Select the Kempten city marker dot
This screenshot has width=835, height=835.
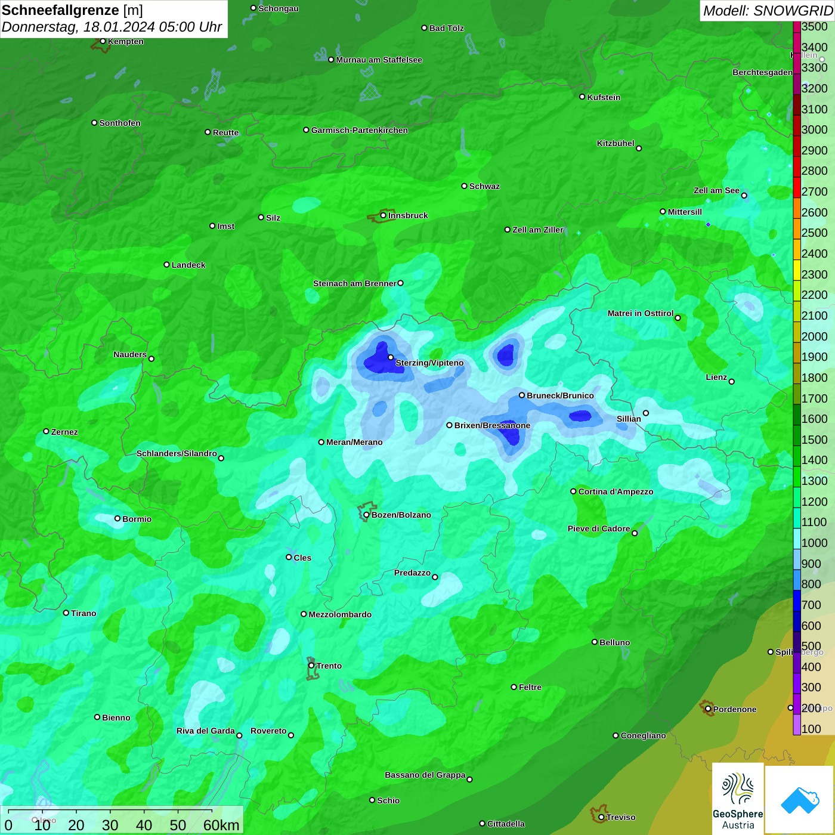103,41
